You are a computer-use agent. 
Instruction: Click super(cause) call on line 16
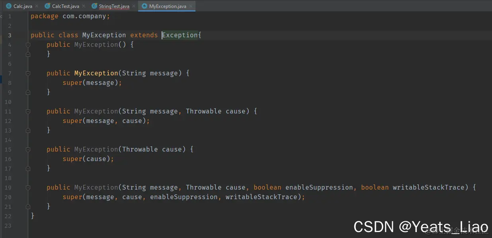86,159
